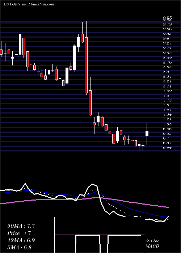Click the 50MA : 7.7 readout
The height and width of the screenshot is (253, 181).
click(21, 226)
